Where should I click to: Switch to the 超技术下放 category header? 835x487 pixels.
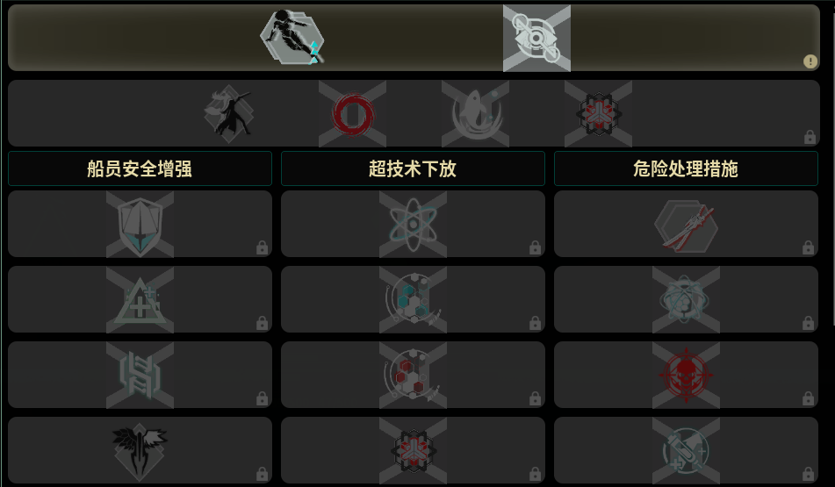pyautogui.click(x=413, y=168)
